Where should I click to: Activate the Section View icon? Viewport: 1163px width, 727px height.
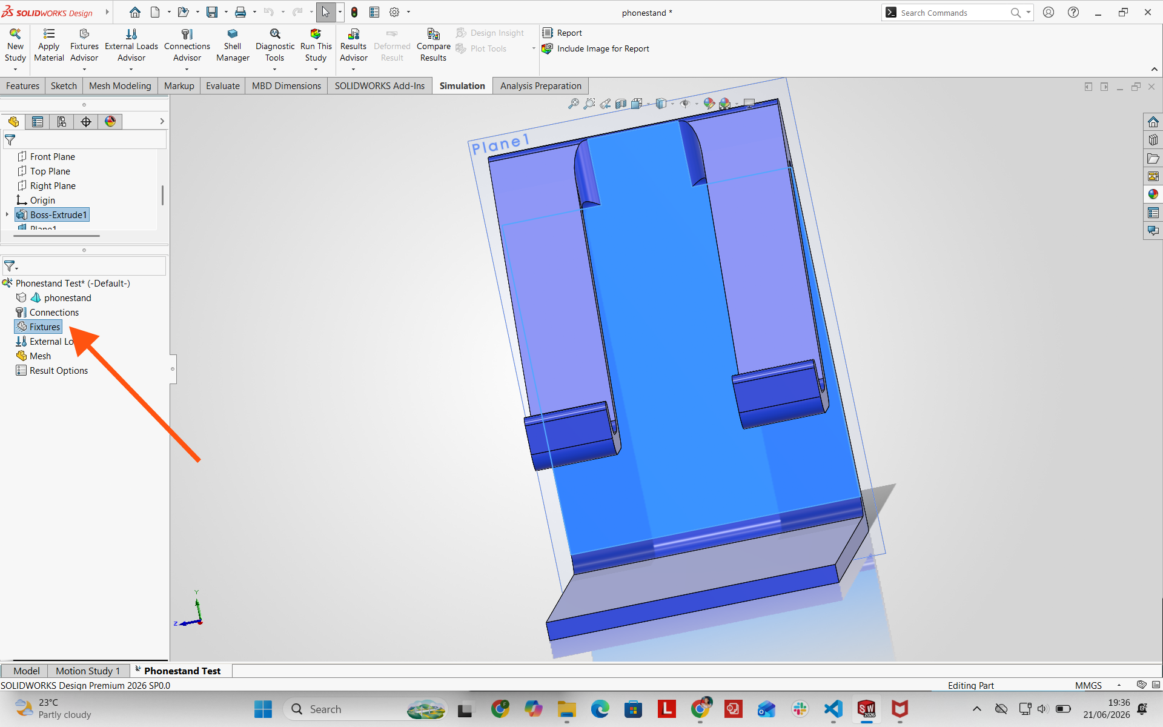[x=621, y=104]
